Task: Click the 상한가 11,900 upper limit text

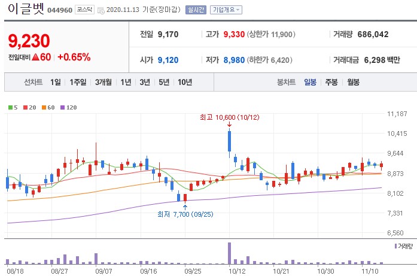Action: (x=271, y=34)
